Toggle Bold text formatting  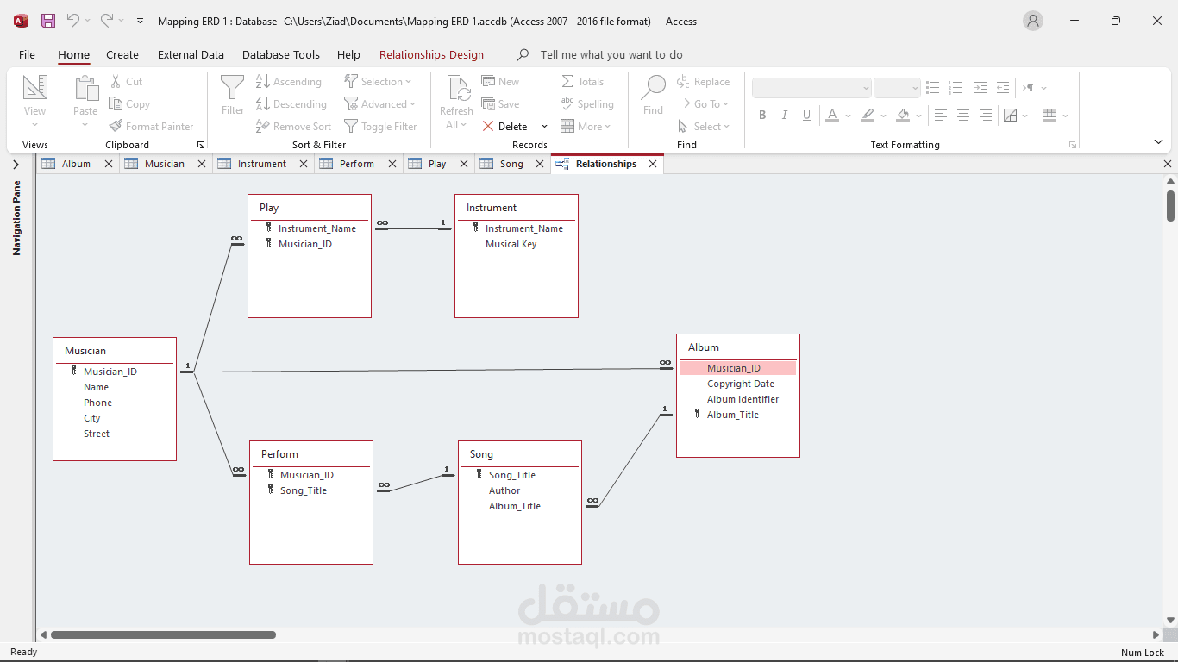[762, 115]
